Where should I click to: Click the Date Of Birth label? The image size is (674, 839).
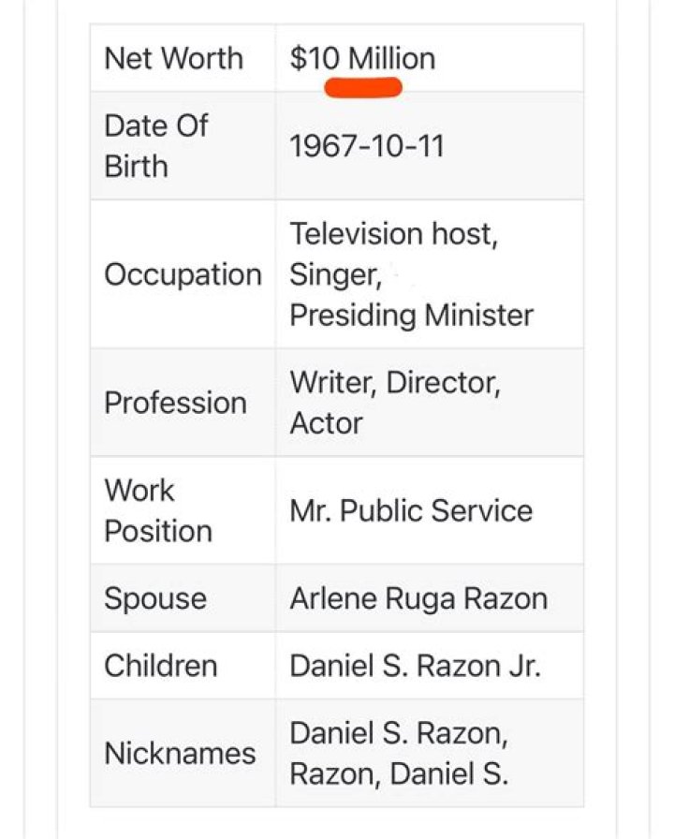[x=155, y=145]
